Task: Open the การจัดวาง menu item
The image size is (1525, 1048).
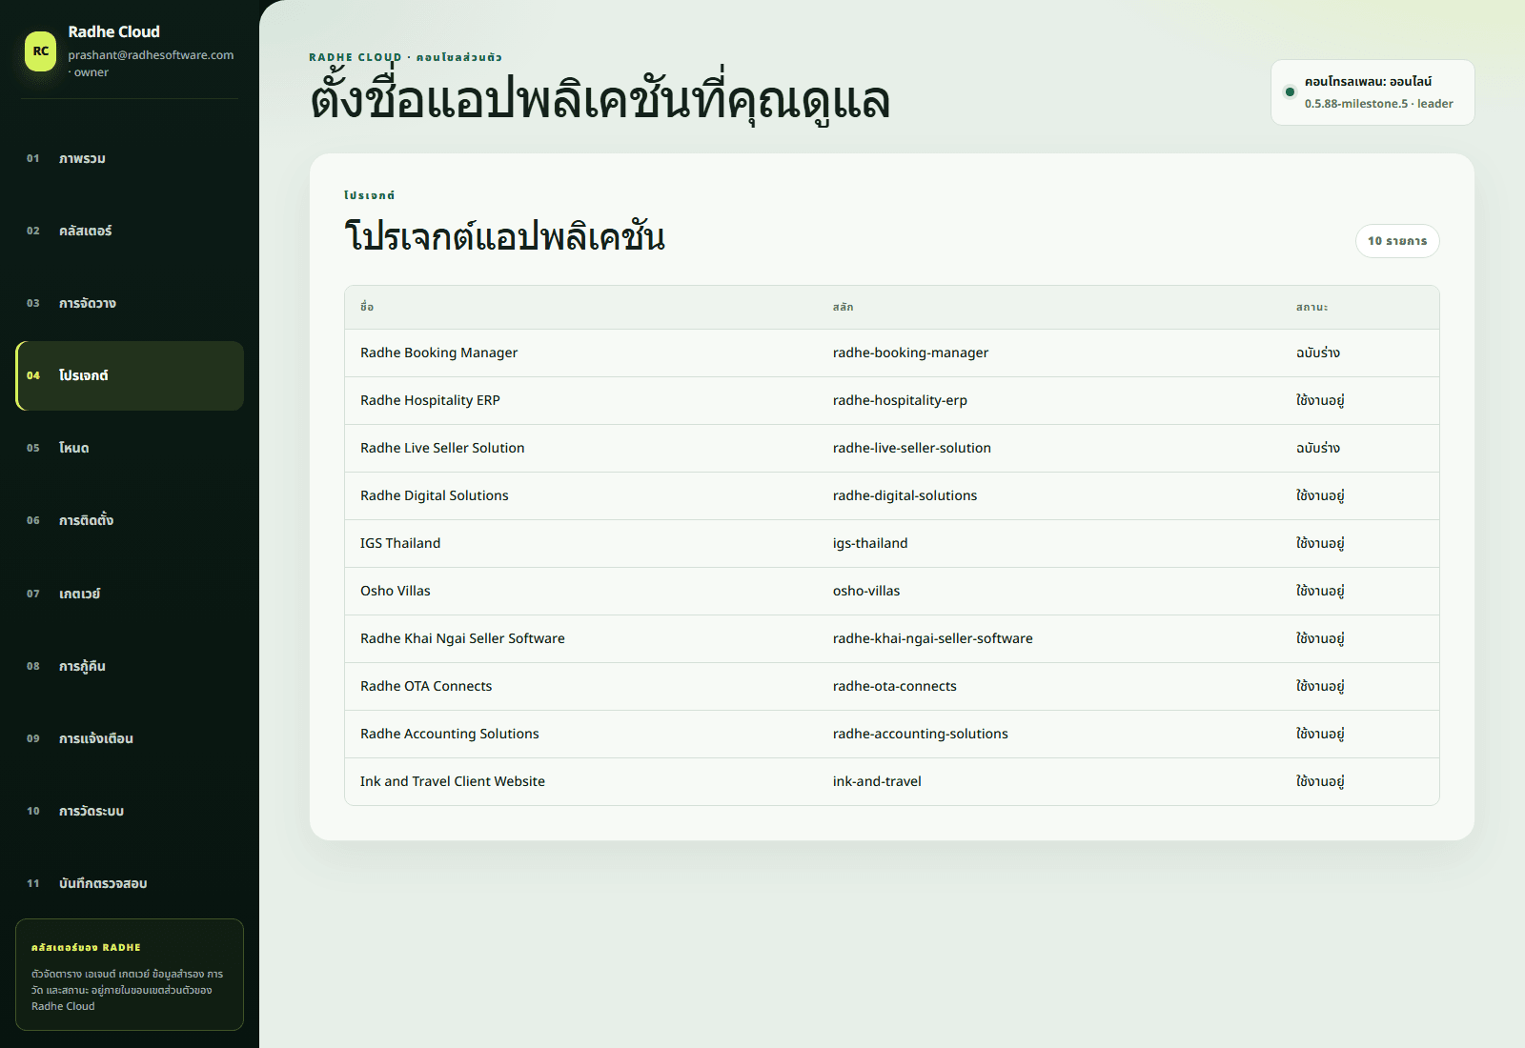Action: 130,303
